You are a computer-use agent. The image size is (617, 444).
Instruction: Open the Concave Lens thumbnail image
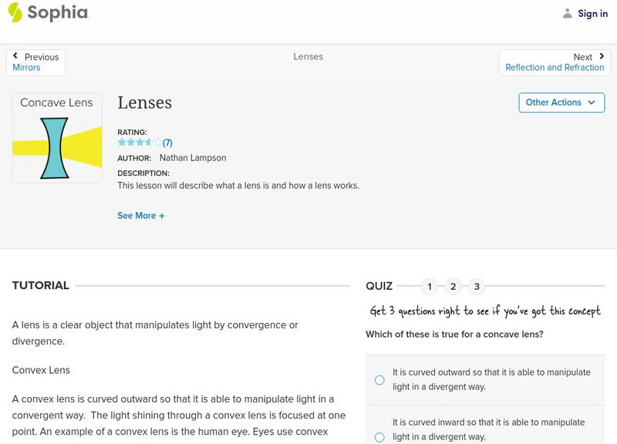(57, 138)
